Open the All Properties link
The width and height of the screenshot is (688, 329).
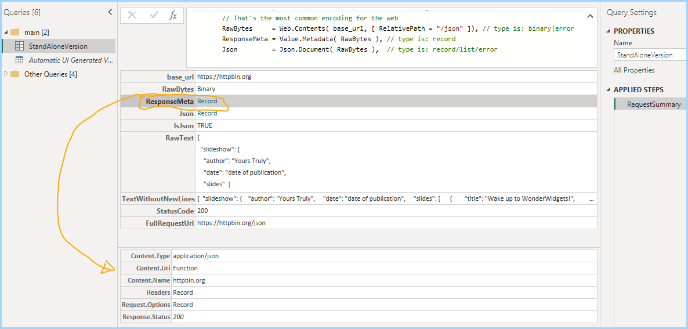tap(634, 70)
